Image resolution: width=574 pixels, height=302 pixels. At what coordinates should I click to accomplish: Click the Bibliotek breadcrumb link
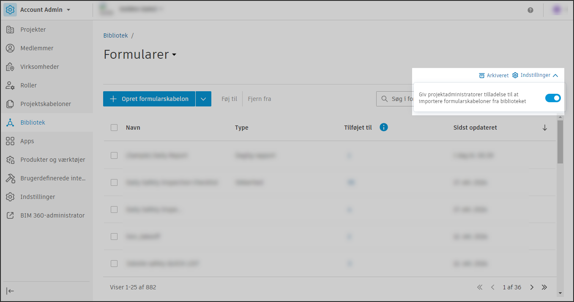116,35
